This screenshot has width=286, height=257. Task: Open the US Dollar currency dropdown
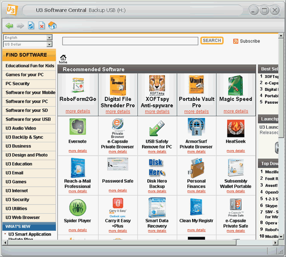(28, 44)
